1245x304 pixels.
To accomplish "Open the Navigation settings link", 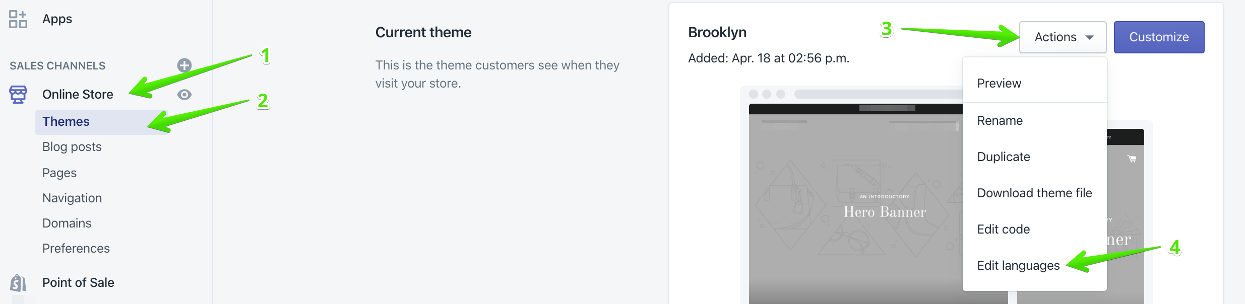I will 72,198.
